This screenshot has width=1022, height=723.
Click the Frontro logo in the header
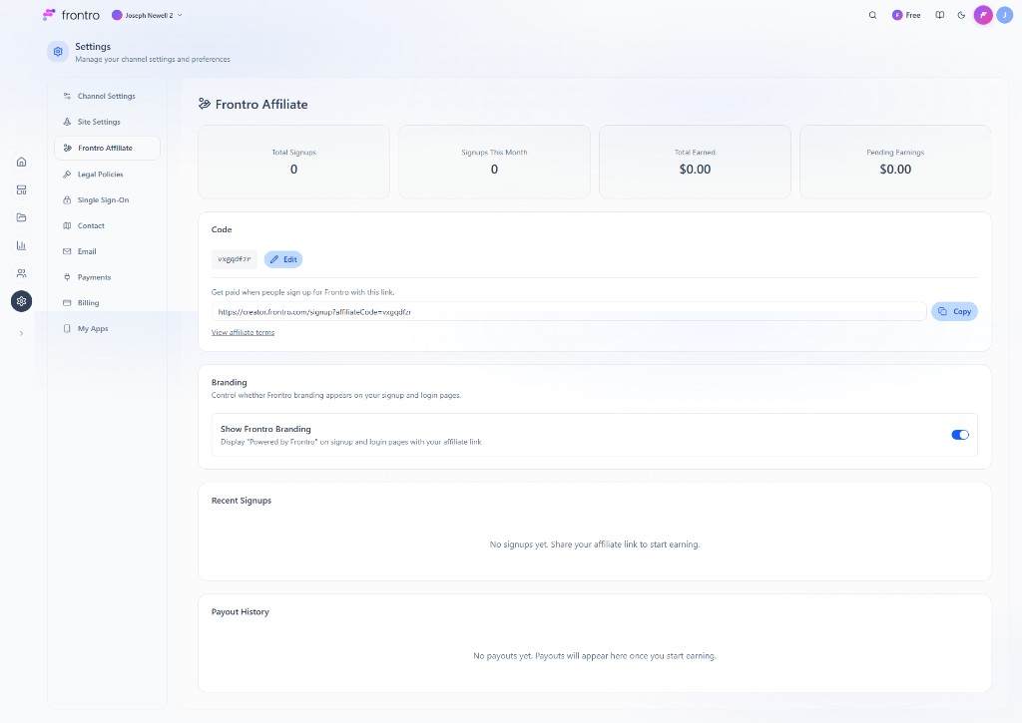click(x=69, y=14)
